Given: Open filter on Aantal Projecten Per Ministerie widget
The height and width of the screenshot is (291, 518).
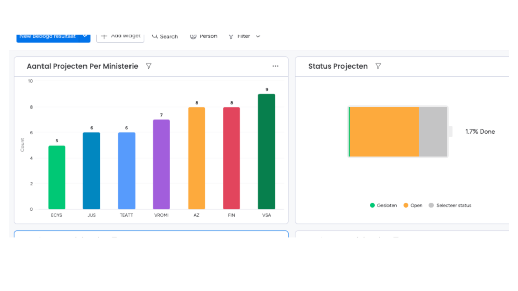Looking at the screenshot, I should pos(149,66).
